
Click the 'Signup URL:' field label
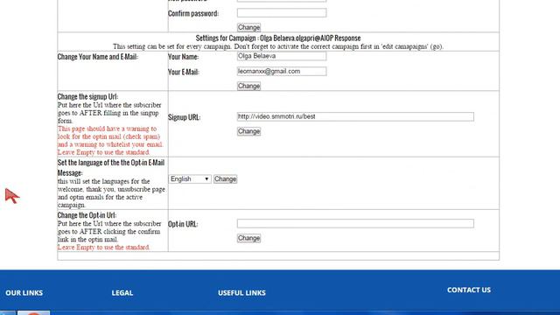click(185, 117)
